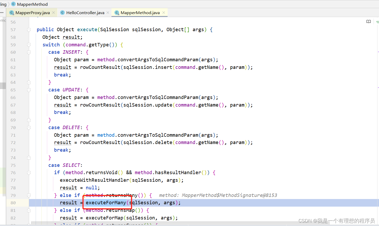Click fold end marker at line 74
Image resolution: width=379 pixels, height=226 pixels.
click(x=29, y=158)
